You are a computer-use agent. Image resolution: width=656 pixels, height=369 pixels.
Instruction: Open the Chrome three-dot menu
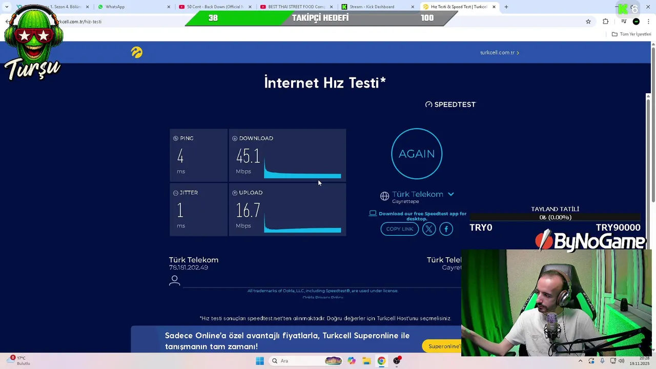point(648,22)
